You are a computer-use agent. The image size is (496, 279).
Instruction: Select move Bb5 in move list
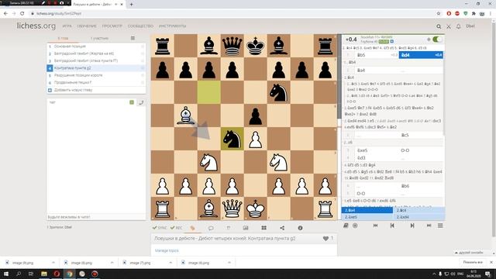point(377,55)
